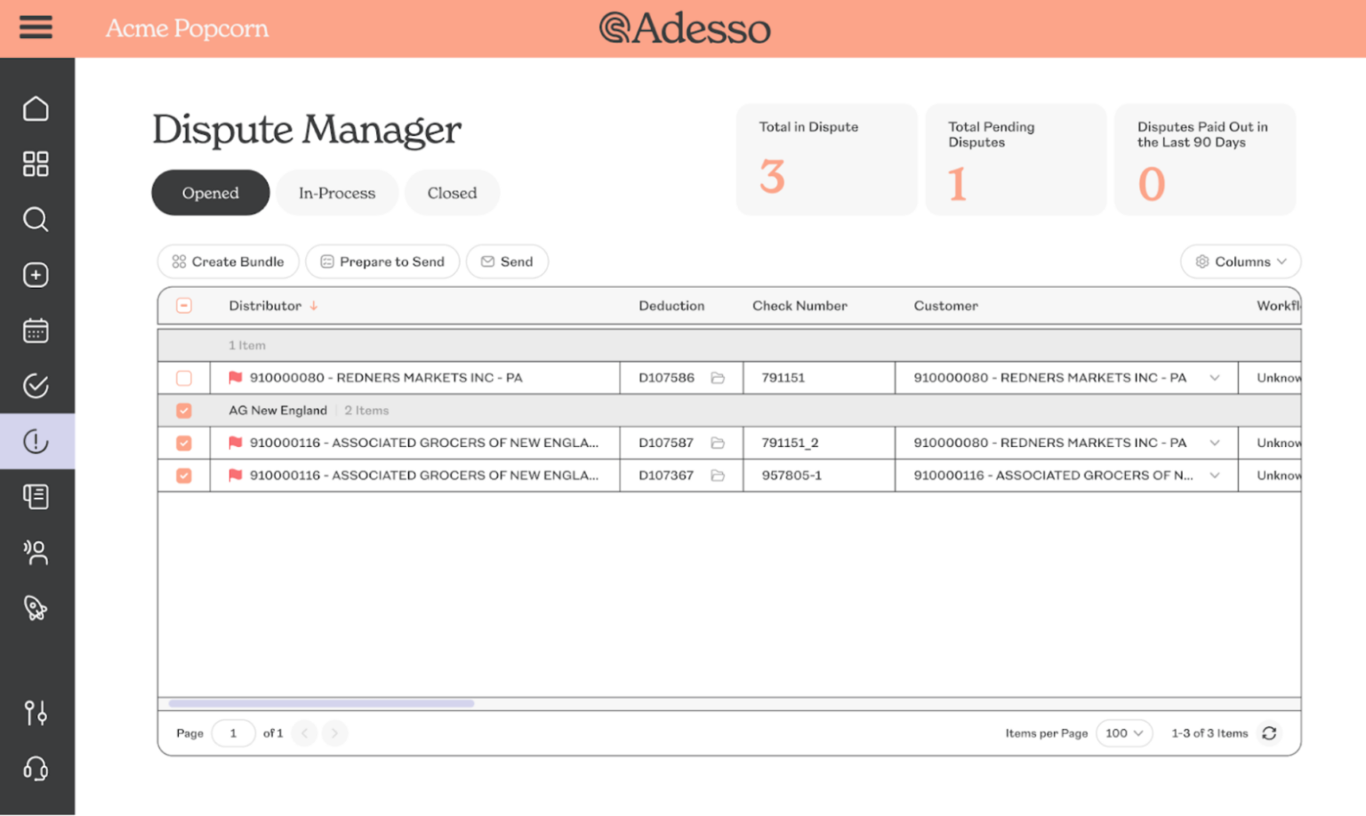
Task: Open the support headset sidebar icon
Action: click(36, 768)
